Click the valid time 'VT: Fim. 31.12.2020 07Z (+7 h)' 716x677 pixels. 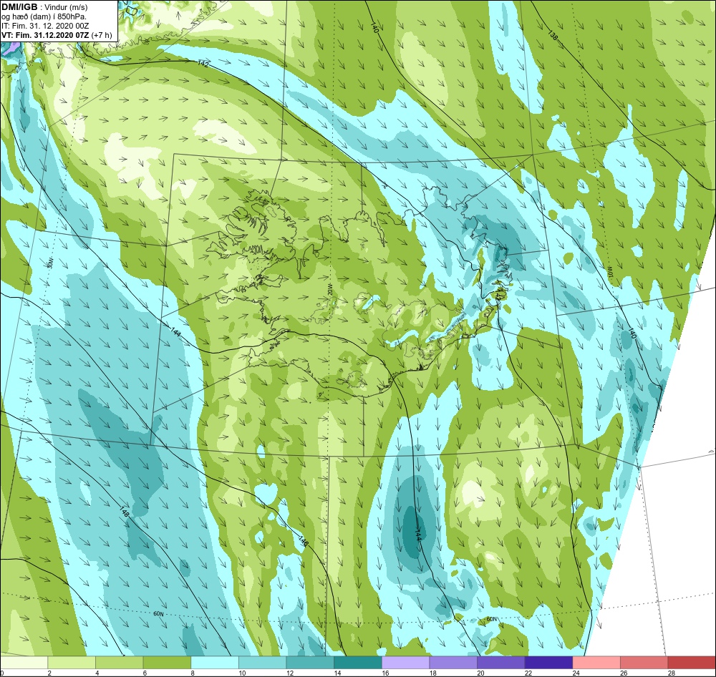point(57,35)
